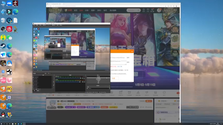Click the Douyu logo in the site header
The width and height of the screenshot is (223, 125).
[x=68, y=10]
